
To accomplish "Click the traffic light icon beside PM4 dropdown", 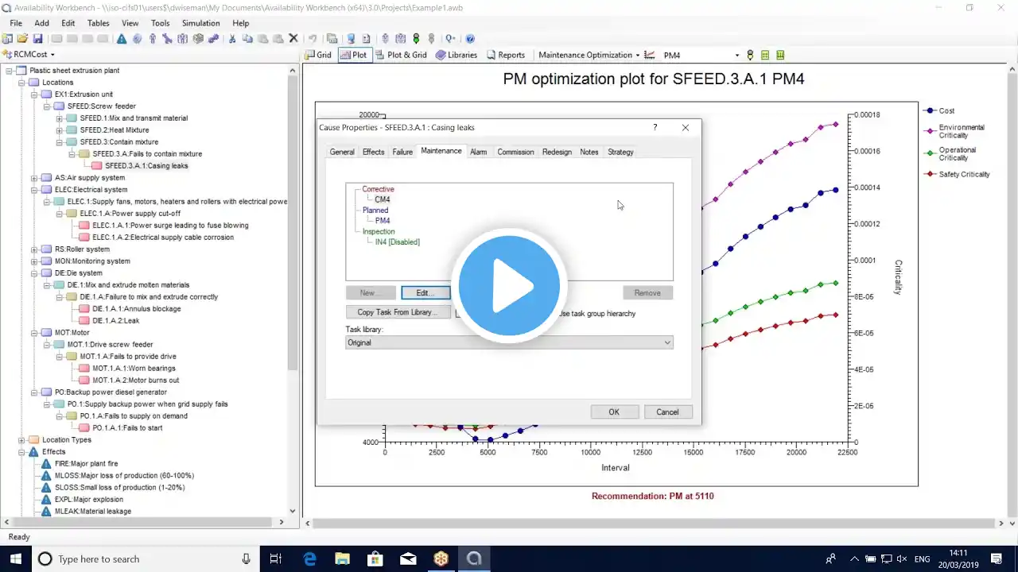I will [750, 56].
